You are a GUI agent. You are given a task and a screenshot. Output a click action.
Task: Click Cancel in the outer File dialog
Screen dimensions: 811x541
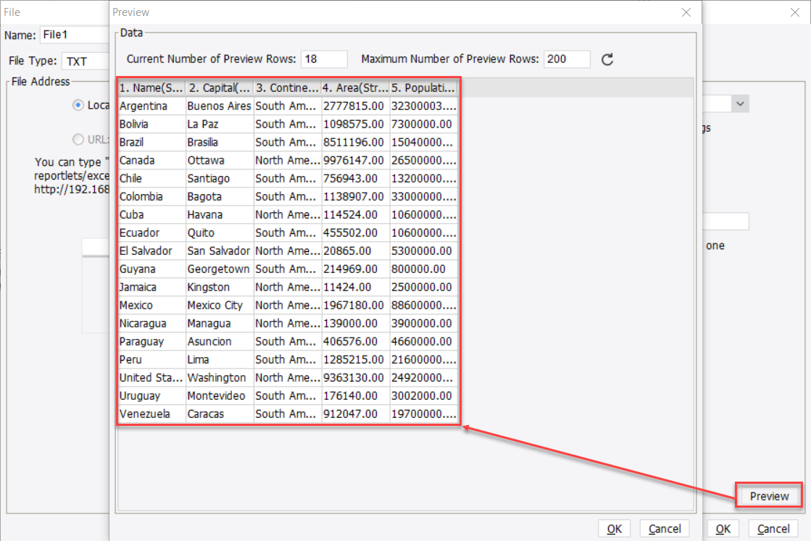[x=773, y=528]
